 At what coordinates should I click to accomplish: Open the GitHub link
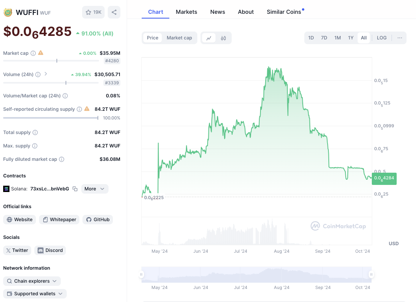pos(97,220)
